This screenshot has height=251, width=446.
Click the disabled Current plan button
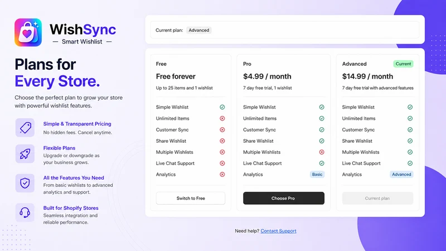(377, 198)
